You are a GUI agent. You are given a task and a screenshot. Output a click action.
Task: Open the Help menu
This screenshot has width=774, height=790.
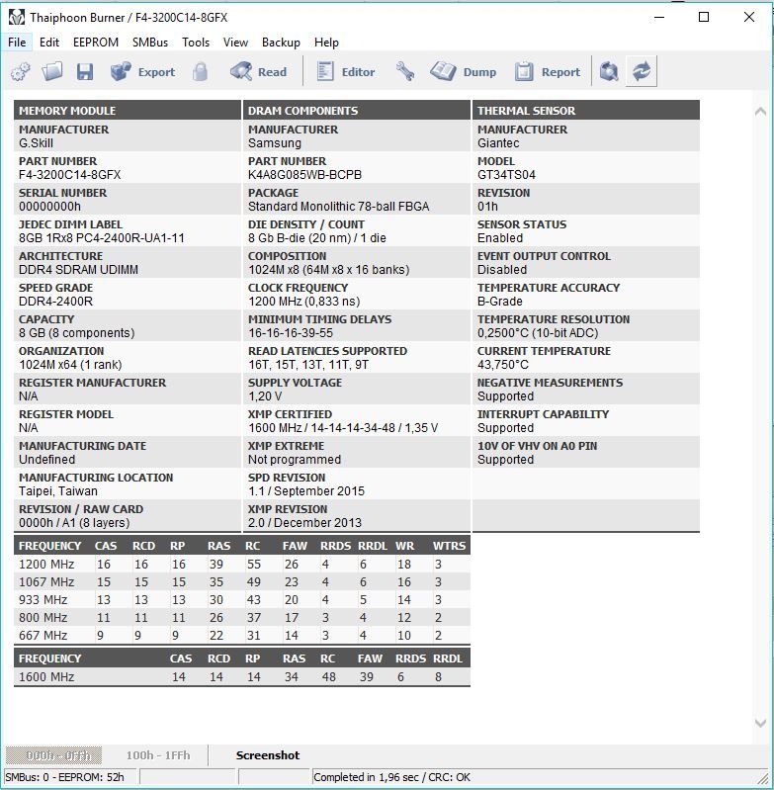coord(326,43)
